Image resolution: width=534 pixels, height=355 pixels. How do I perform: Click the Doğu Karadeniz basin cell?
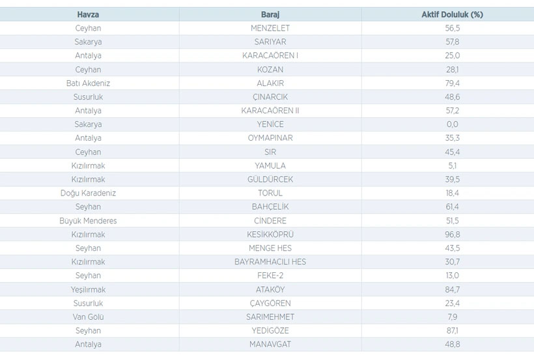click(88, 193)
